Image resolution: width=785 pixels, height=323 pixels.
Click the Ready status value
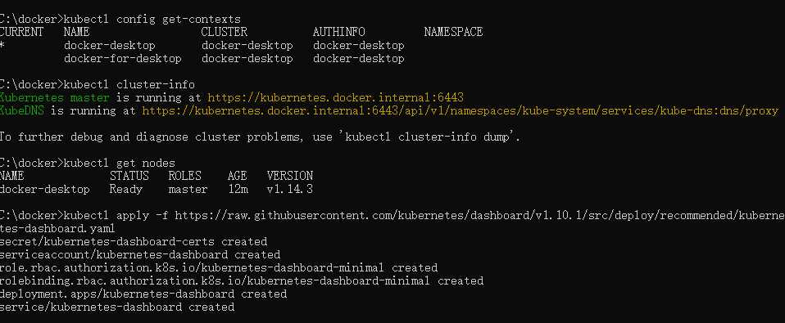pos(125,189)
